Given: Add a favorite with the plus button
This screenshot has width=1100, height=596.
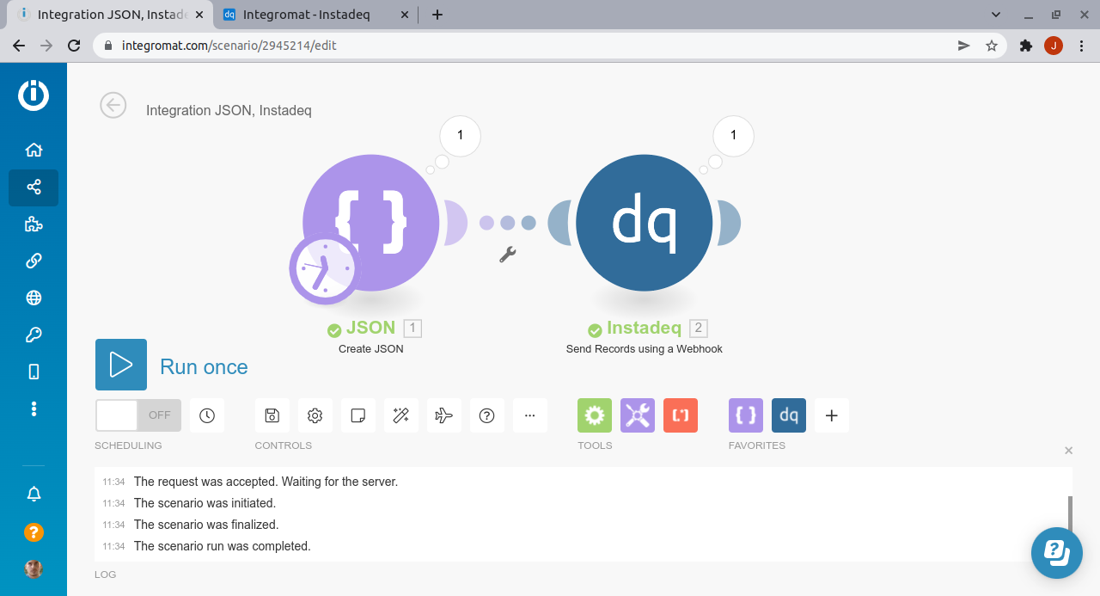Looking at the screenshot, I should tap(832, 415).
